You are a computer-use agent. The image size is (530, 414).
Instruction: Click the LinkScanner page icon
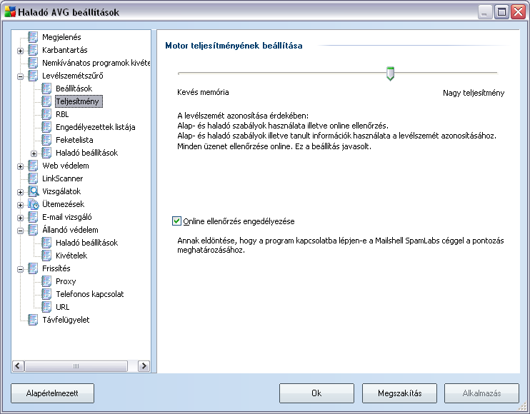pyautogui.click(x=33, y=178)
